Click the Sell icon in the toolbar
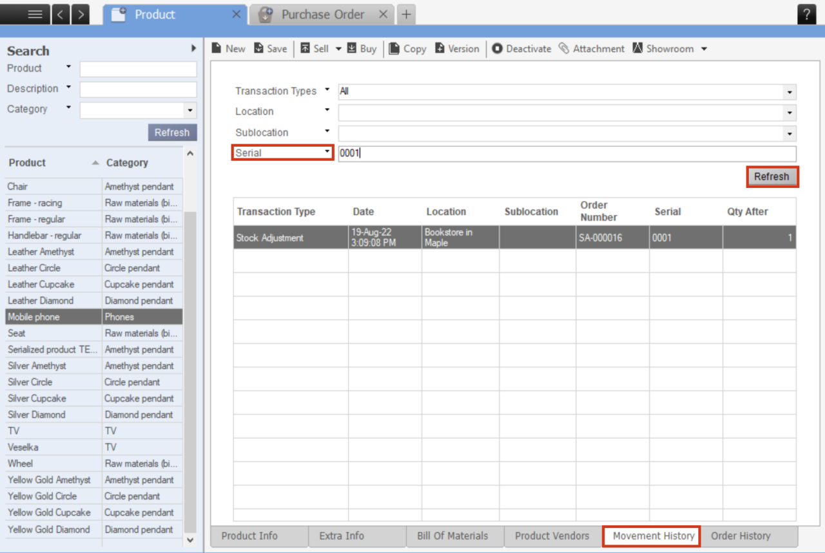 click(x=315, y=48)
